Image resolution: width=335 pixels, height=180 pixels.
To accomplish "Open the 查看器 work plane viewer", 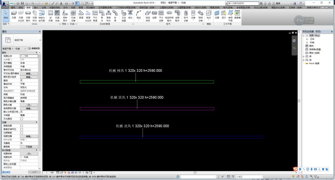I will pyautogui.click(x=237, y=15).
